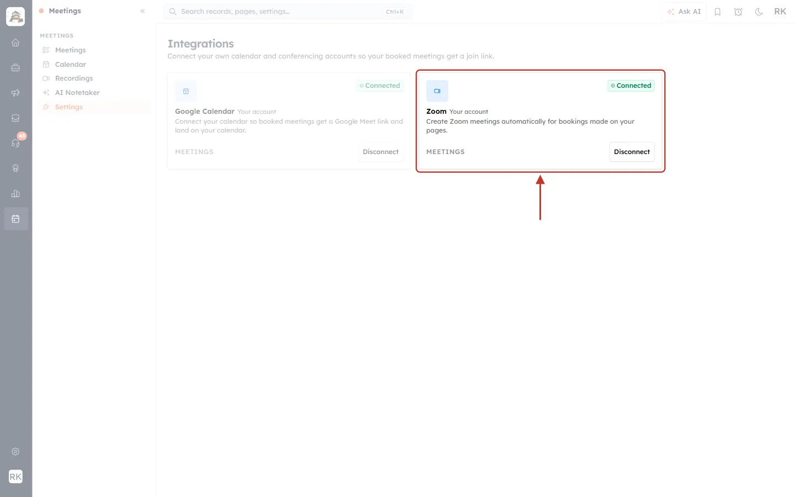Open the briefcase icon in left rail
The image size is (795, 497).
(15, 68)
